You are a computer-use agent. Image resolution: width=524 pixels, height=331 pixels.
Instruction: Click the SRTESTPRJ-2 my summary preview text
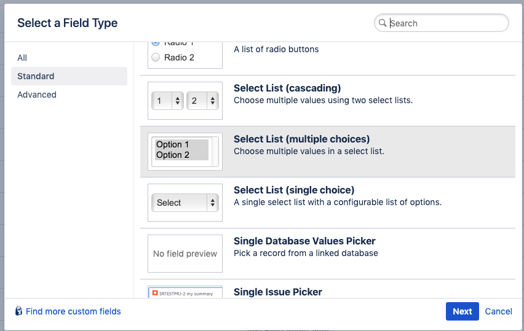tap(186, 294)
